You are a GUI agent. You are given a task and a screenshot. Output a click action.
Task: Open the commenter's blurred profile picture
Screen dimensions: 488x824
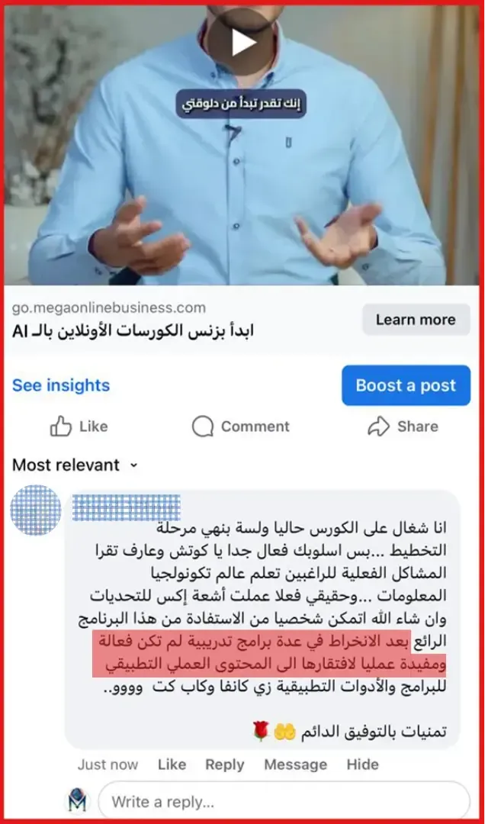pyautogui.click(x=36, y=510)
